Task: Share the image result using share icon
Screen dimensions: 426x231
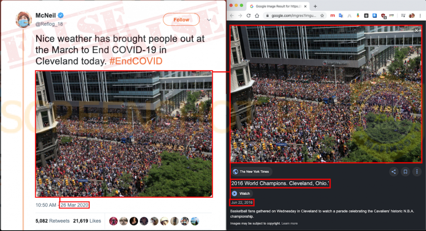Action: 394,171
